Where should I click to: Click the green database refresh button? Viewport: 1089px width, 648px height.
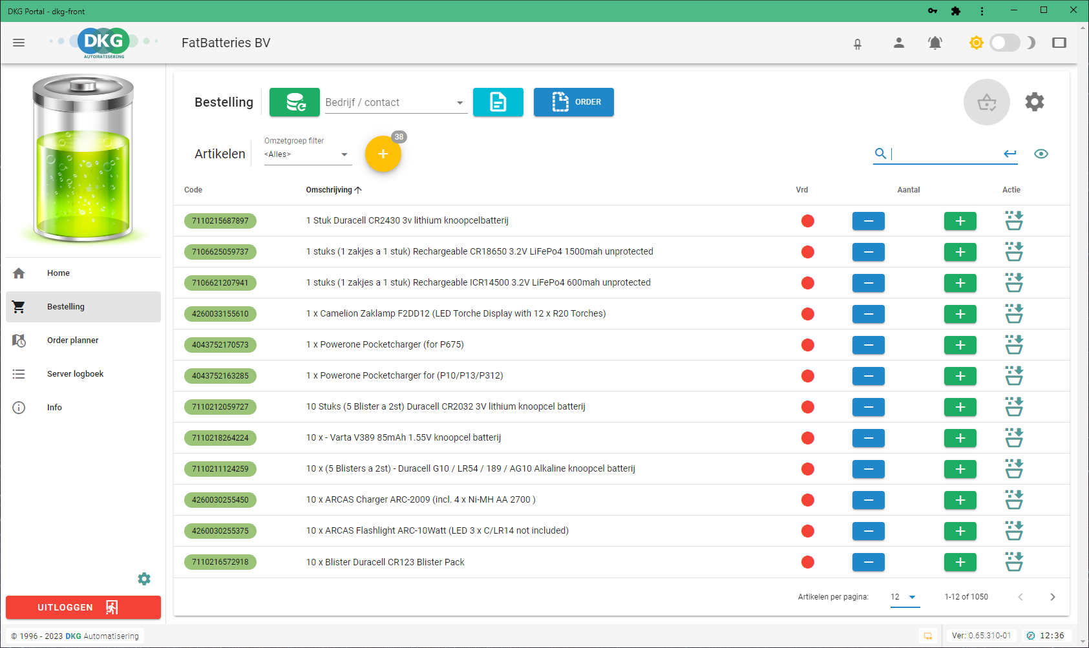(295, 102)
